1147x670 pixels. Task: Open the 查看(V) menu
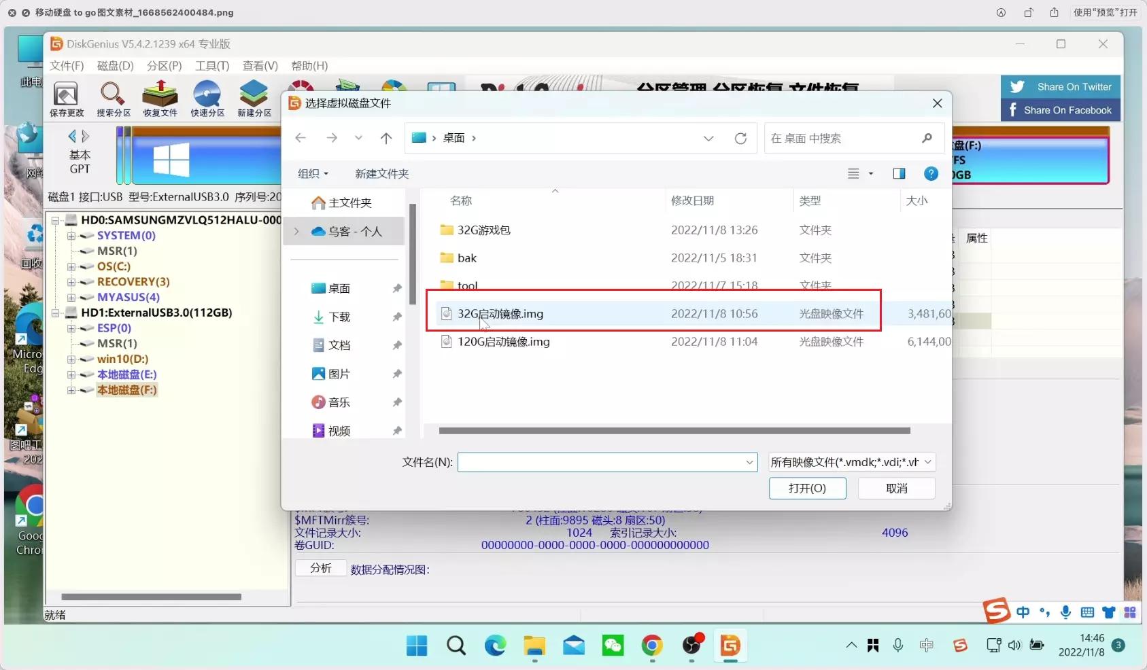point(260,65)
